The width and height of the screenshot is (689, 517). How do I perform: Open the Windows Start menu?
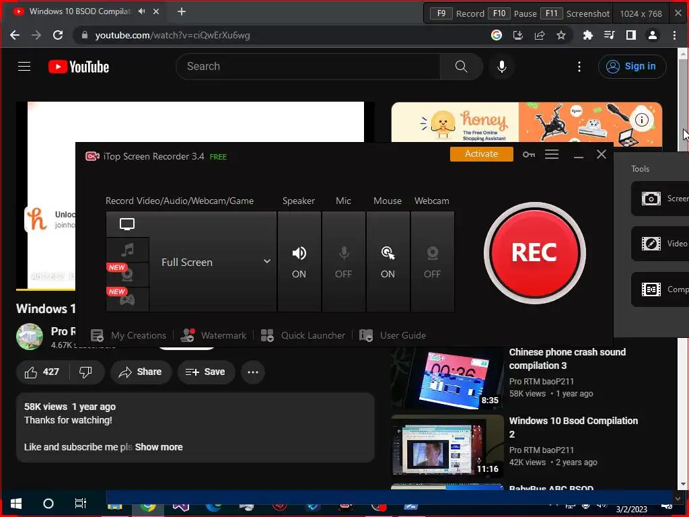[x=16, y=504]
